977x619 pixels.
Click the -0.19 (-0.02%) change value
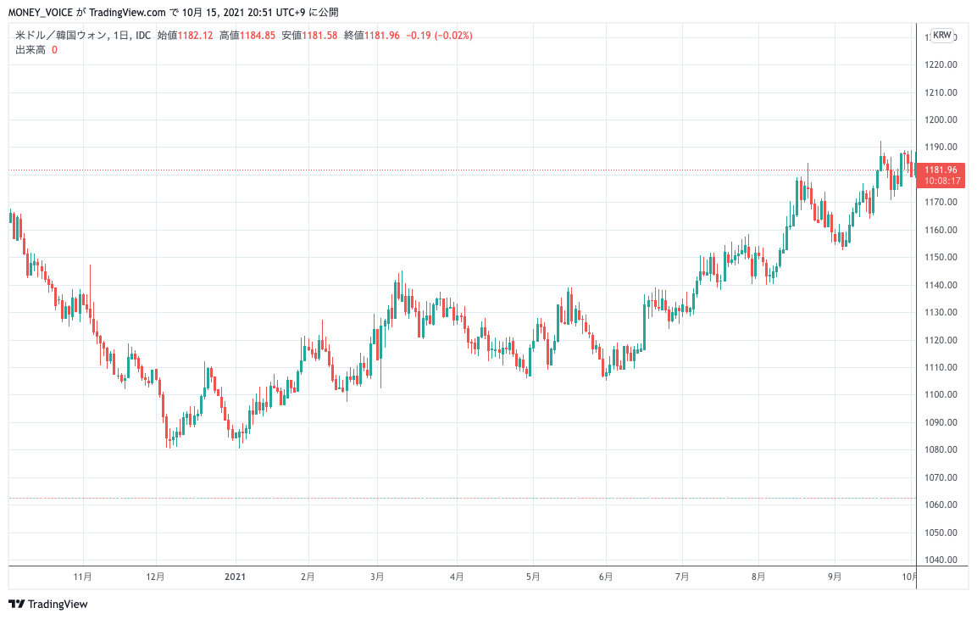coord(439,36)
